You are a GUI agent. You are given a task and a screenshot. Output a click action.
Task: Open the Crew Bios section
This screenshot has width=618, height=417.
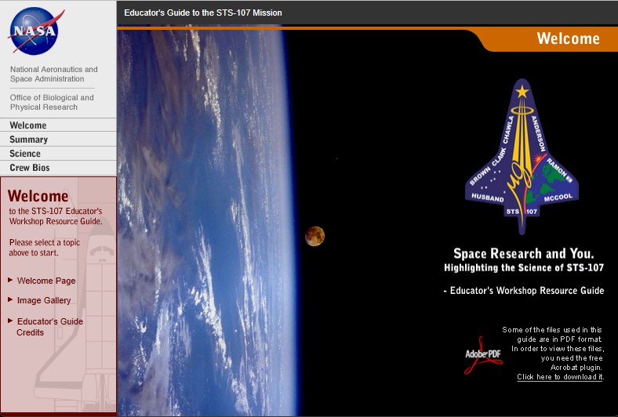coord(30,168)
